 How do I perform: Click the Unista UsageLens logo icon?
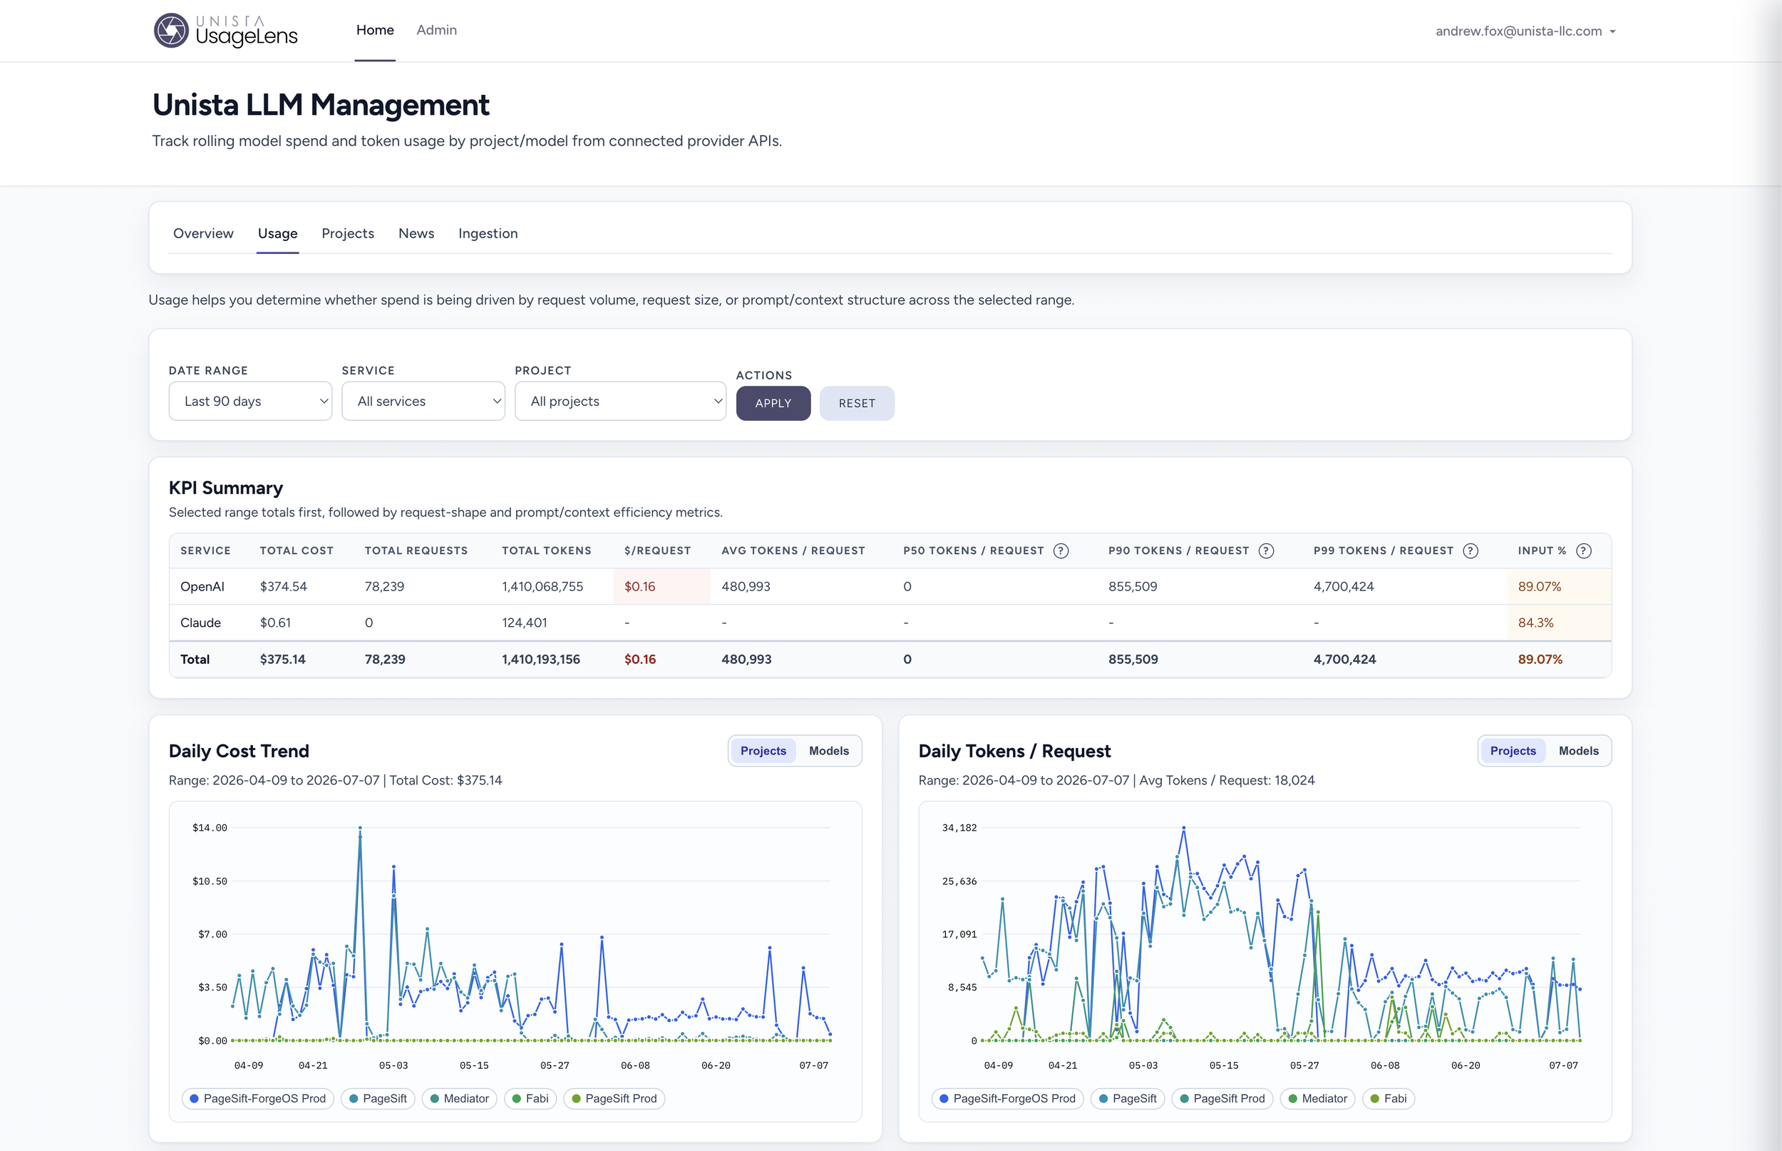pos(171,31)
